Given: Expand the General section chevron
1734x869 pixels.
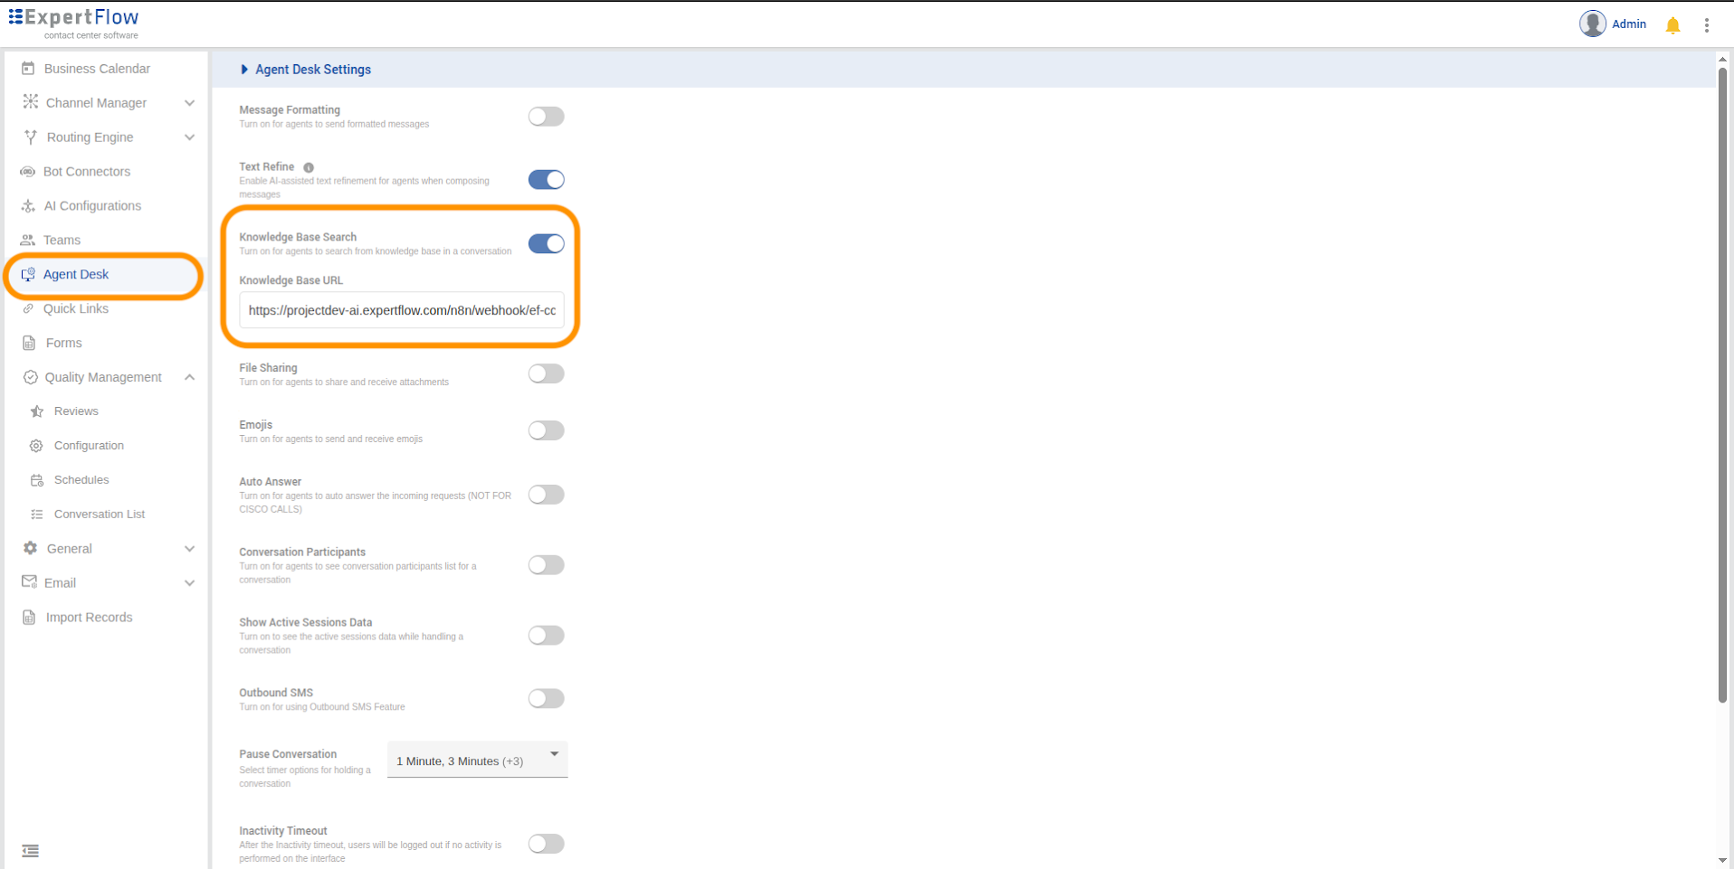Looking at the screenshot, I should point(189,549).
